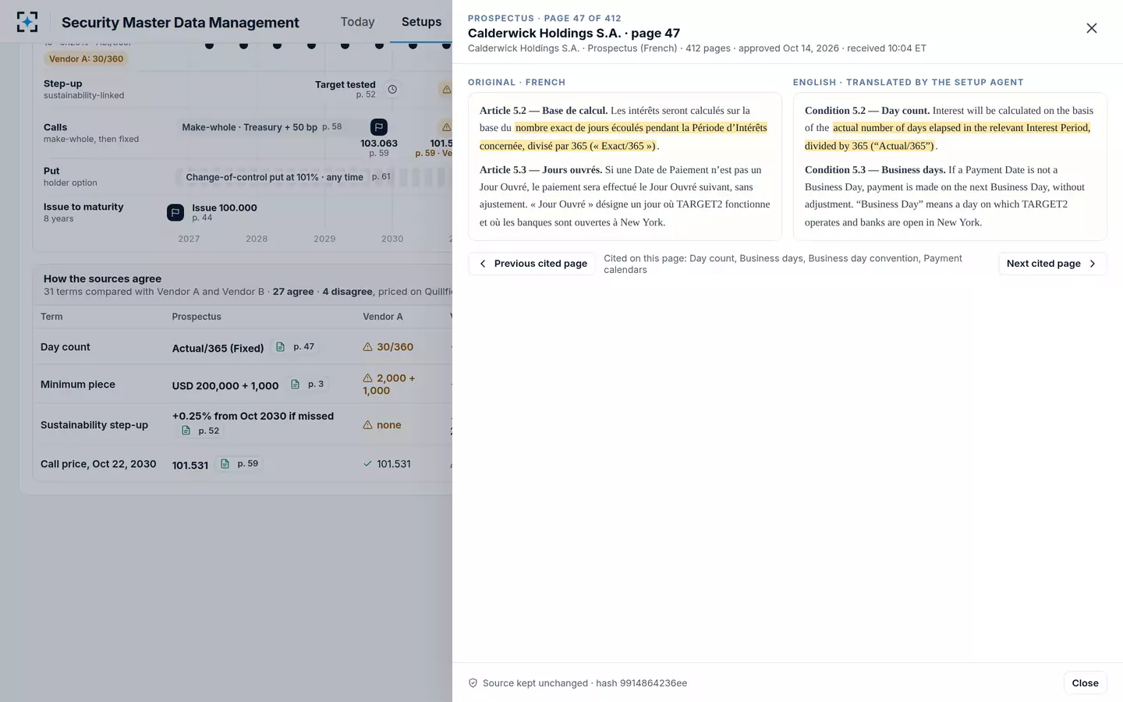
Task: Open the document icon beside p. 52 in Sustainability step-up
Action: (186, 431)
